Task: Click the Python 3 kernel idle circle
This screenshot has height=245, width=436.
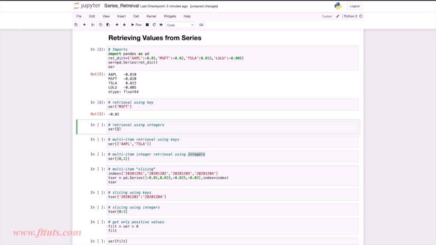Action: point(361,17)
